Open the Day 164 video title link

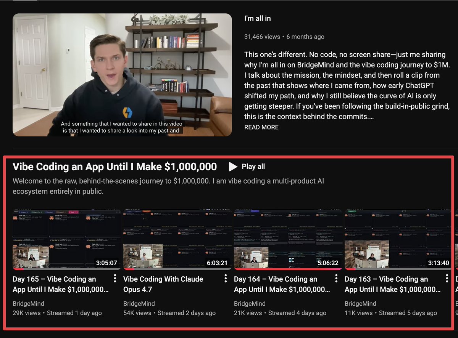point(282,284)
